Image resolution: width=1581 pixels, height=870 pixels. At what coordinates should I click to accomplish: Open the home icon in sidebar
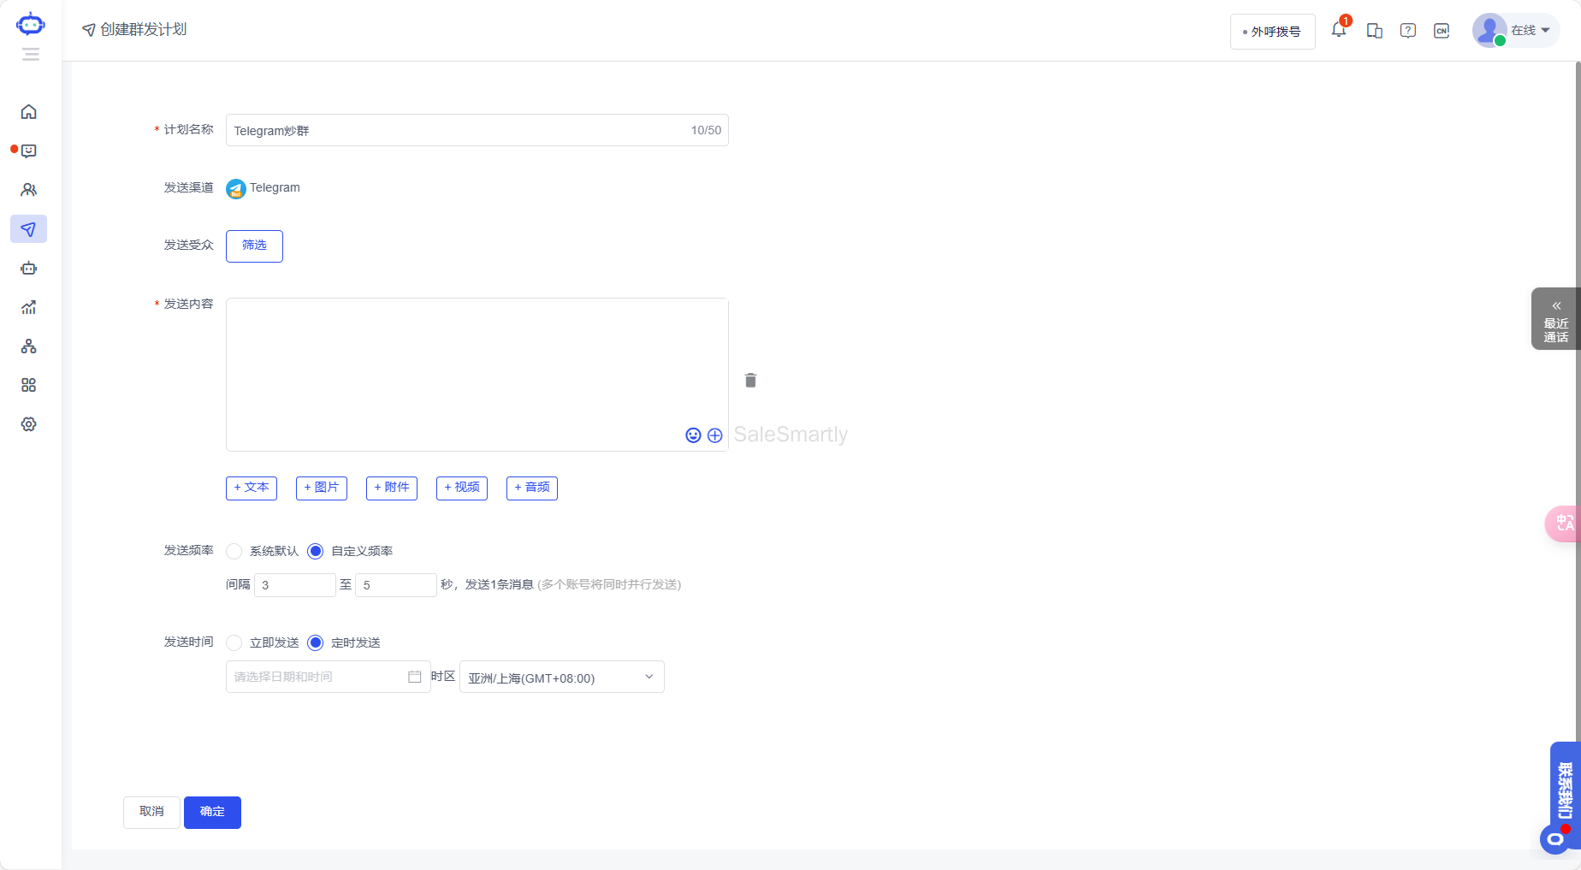(29, 112)
